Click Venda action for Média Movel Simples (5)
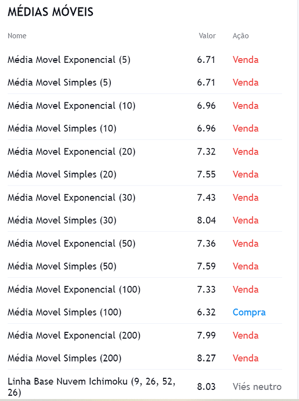Viewport: 299px width, 401px height. (x=246, y=83)
